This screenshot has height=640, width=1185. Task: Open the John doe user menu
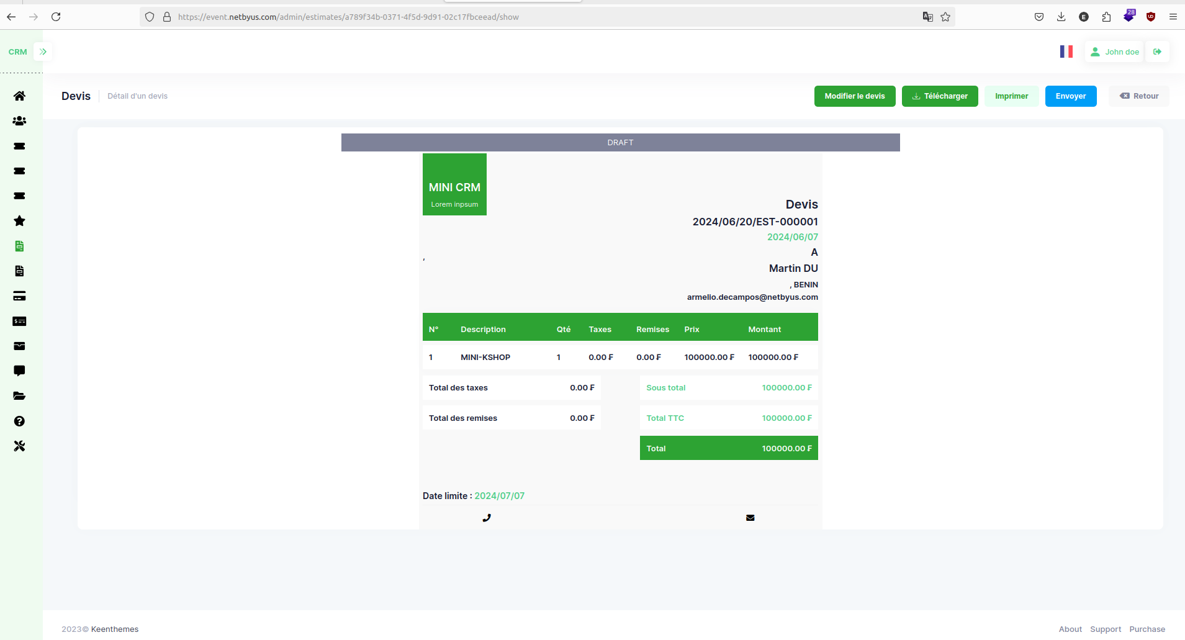pyautogui.click(x=1115, y=52)
